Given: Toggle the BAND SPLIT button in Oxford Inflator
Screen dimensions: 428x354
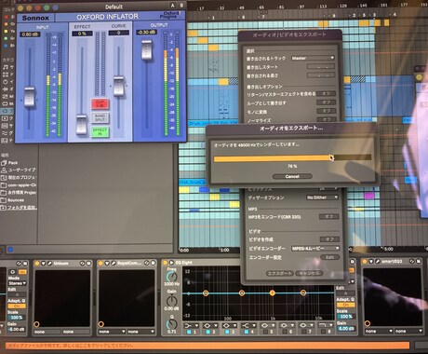Looking at the screenshot, I should click(100, 118).
